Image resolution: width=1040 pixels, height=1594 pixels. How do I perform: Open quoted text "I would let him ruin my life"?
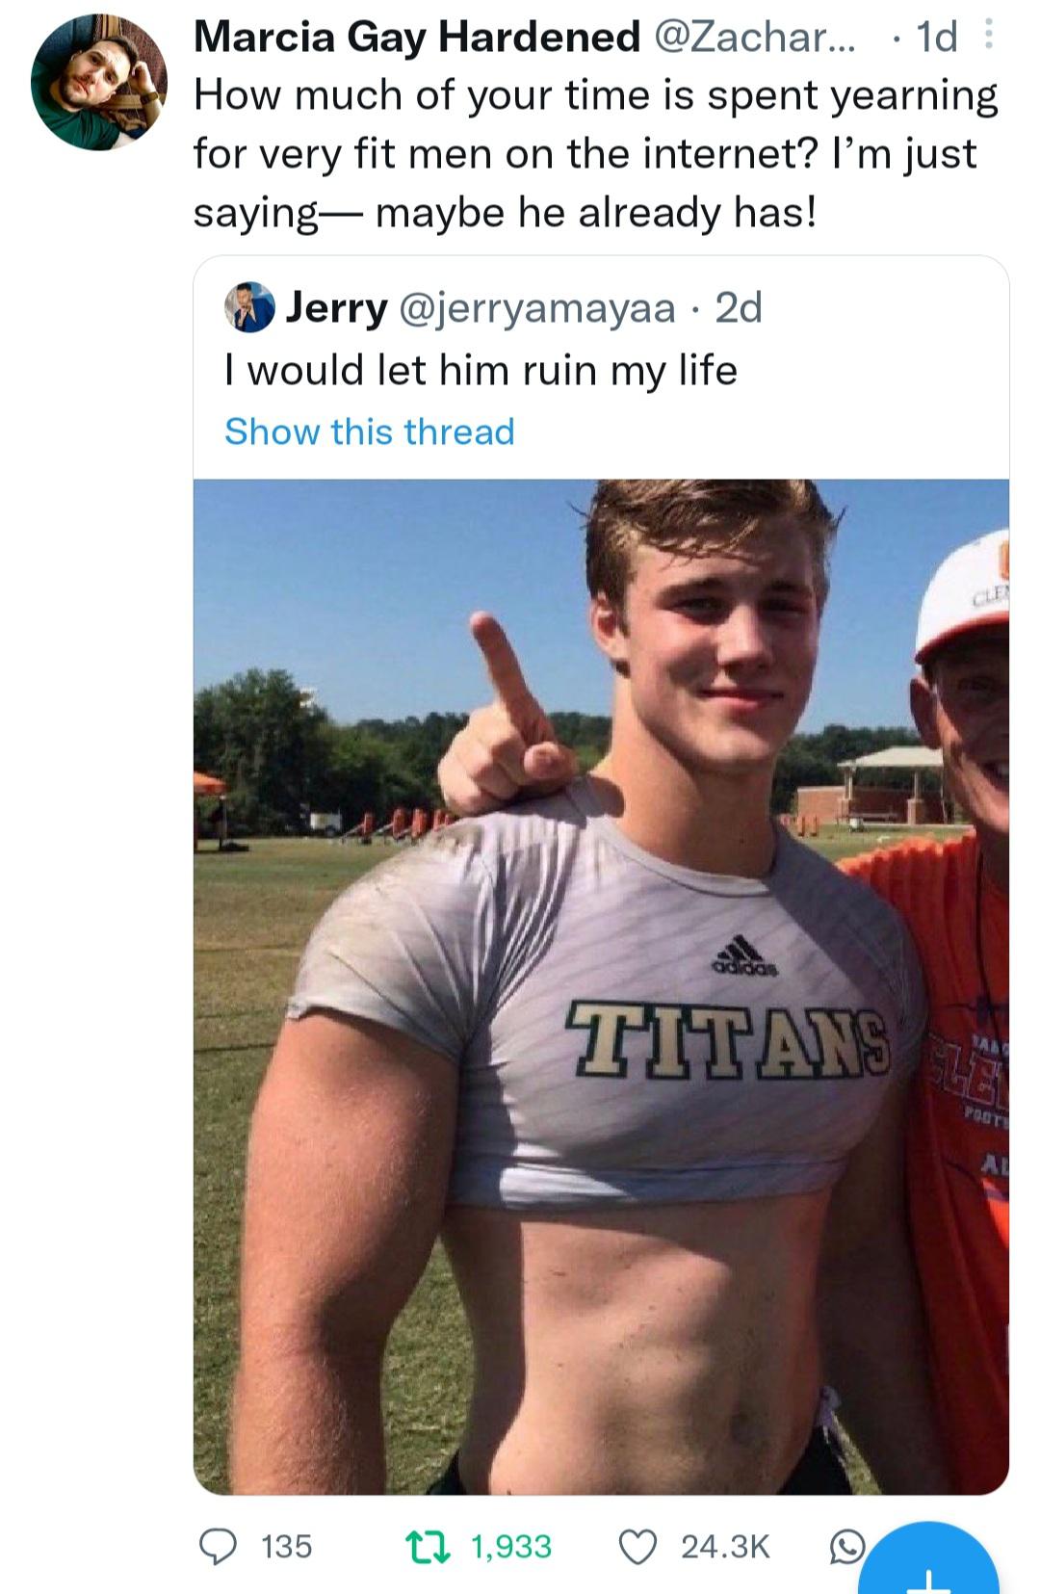click(481, 370)
